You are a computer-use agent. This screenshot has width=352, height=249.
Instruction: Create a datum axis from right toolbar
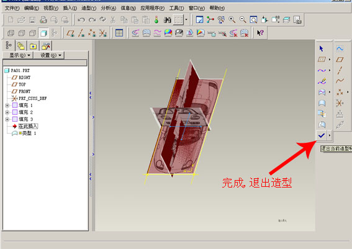pos(340,70)
